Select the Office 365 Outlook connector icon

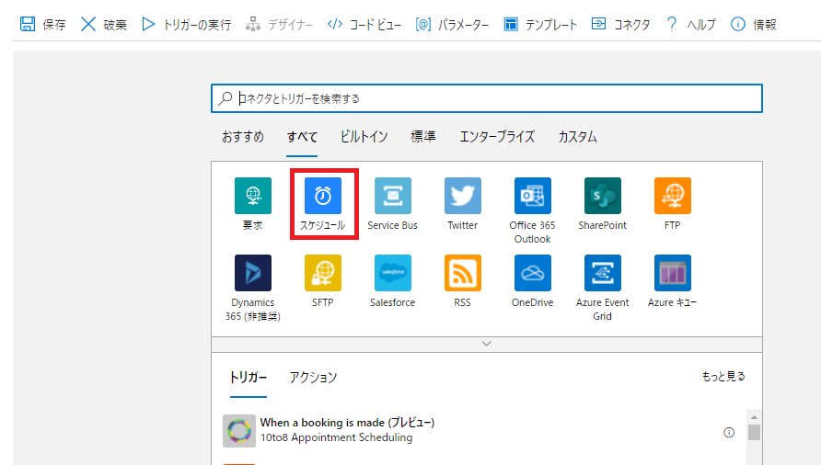point(533,196)
